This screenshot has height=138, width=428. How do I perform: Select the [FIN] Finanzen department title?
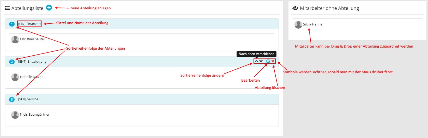click(x=29, y=24)
